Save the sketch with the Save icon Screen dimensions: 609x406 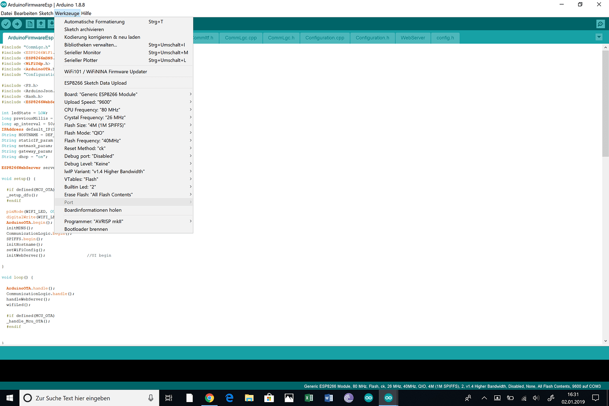(52, 24)
